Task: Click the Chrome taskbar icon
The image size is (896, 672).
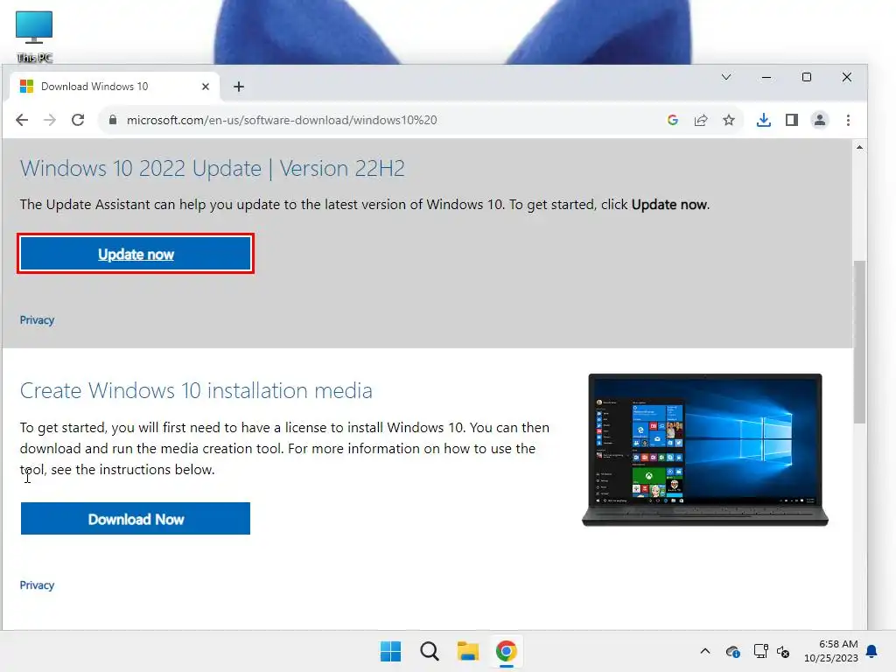Action: (507, 651)
